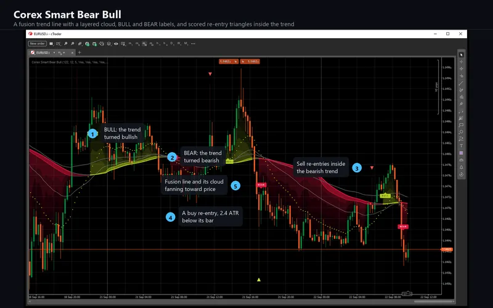The width and height of the screenshot is (493, 308).
Task: Select the cursor pointer tool
Action: pyautogui.click(x=461, y=55)
